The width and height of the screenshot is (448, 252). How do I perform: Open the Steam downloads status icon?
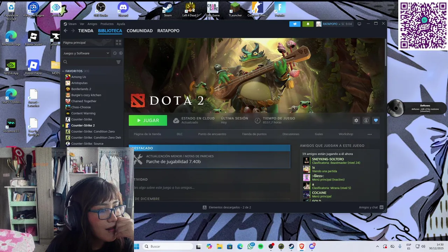tap(205, 207)
